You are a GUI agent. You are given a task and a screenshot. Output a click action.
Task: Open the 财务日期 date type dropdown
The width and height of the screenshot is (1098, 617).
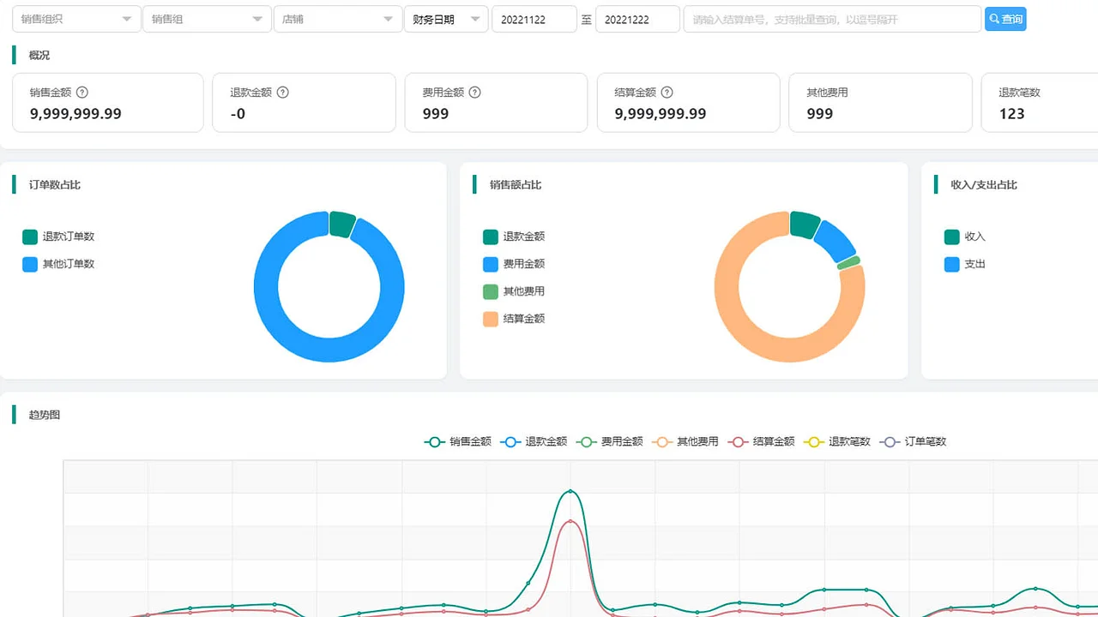[445, 19]
